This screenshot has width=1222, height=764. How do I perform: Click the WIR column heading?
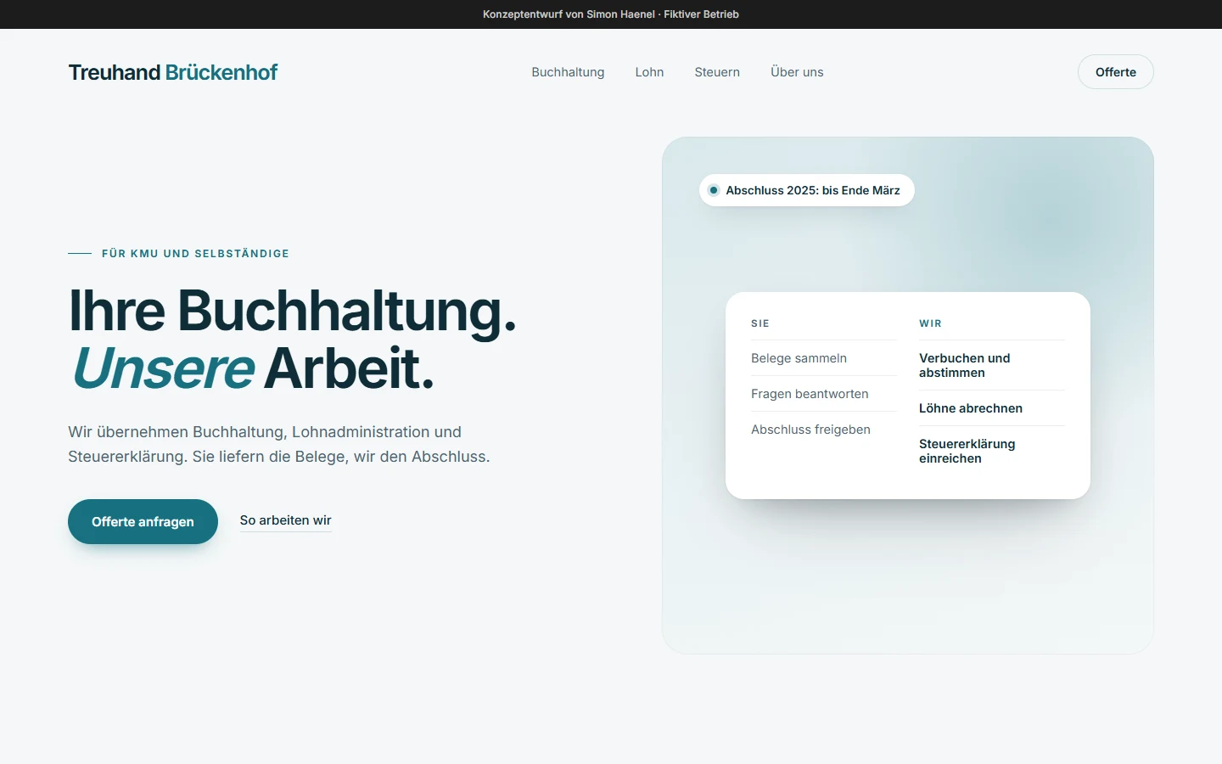(930, 323)
